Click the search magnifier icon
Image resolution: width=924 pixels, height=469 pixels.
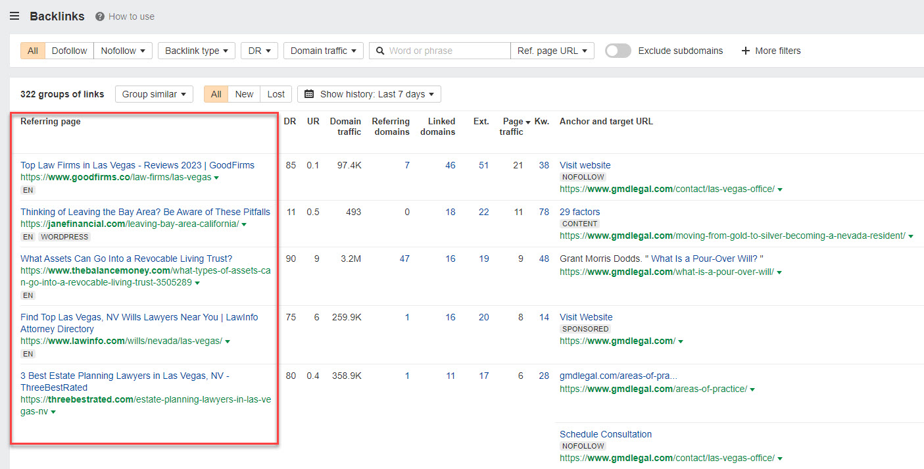(x=380, y=51)
